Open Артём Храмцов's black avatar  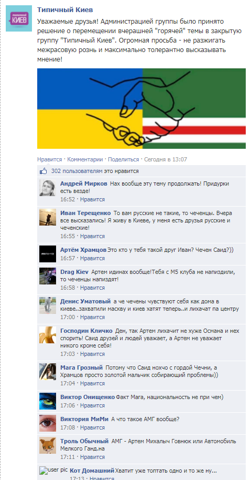pyautogui.click(x=48, y=254)
